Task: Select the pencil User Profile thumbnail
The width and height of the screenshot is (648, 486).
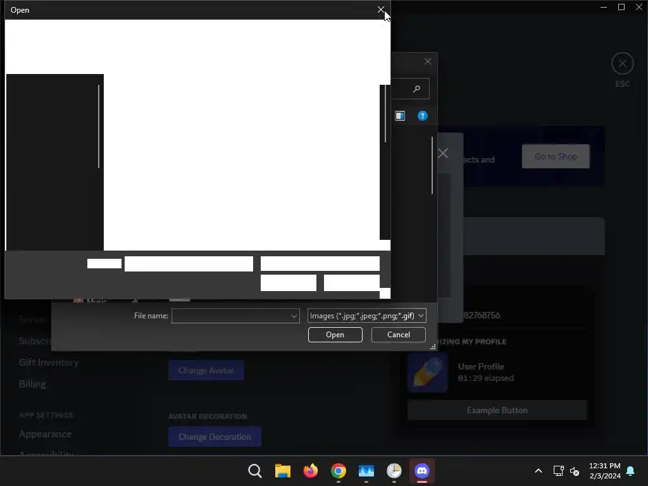Action: (x=427, y=372)
